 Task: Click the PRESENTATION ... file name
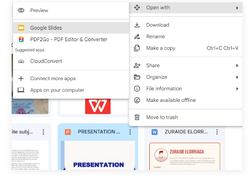click(99, 132)
